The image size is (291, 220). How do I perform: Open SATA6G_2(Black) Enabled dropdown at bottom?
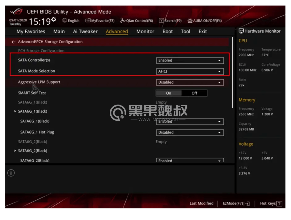pos(190,160)
